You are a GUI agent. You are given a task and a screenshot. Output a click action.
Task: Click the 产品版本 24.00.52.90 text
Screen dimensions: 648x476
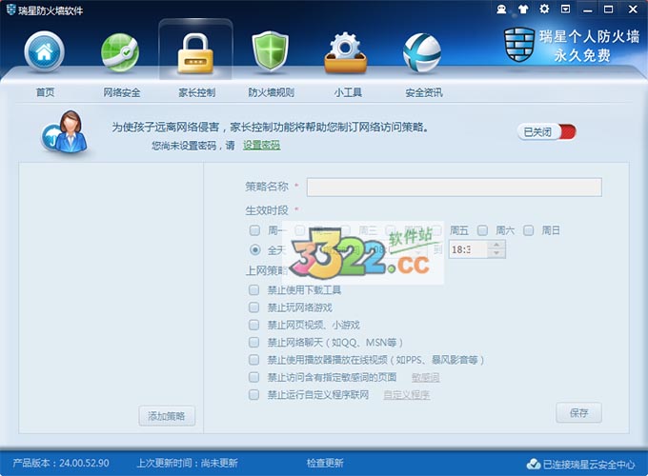(x=61, y=464)
